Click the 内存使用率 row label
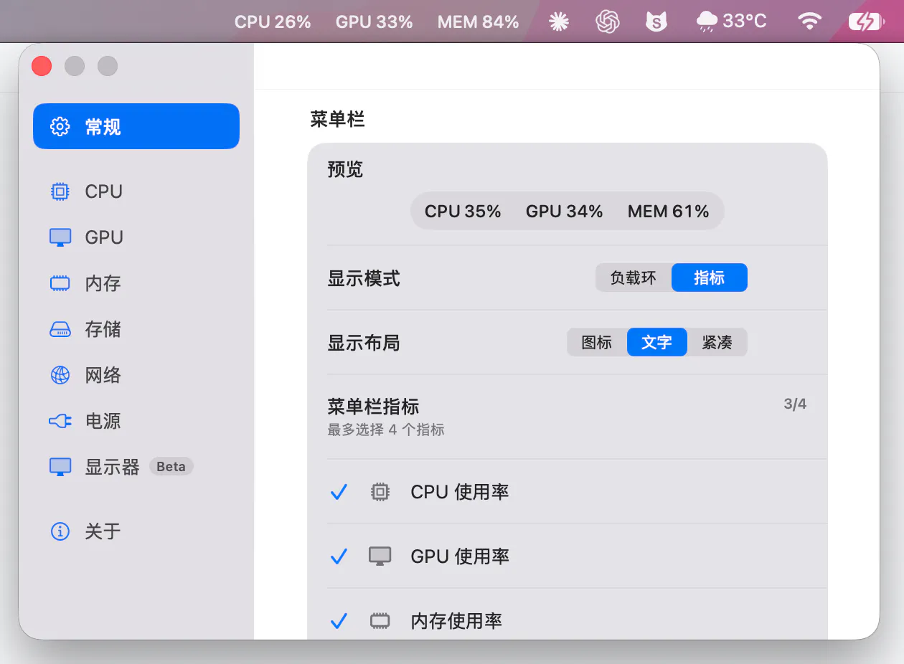The image size is (904, 664). (x=456, y=622)
